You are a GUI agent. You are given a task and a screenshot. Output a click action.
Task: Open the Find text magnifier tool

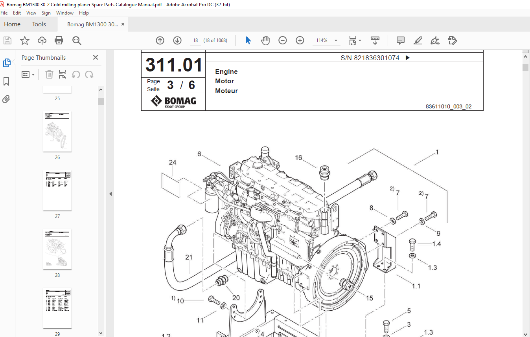tap(77, 40)
